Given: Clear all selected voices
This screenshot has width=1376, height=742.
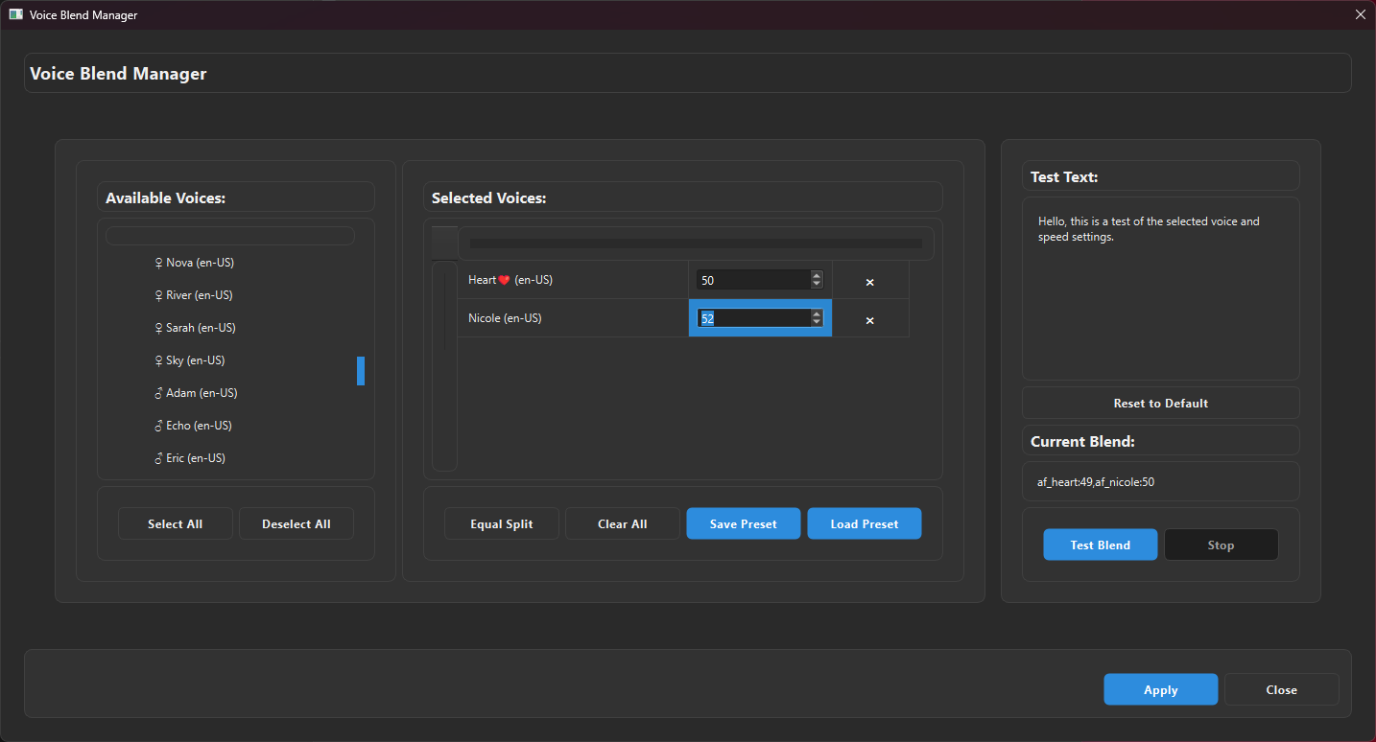Looking at the screenshot, I should pyautogui.click(x=622, y=523).
